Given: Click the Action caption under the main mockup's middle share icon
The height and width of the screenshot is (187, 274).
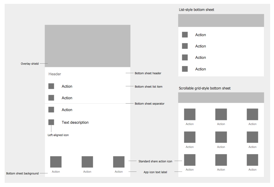Looking at the screenshot, I should [87, 172].
